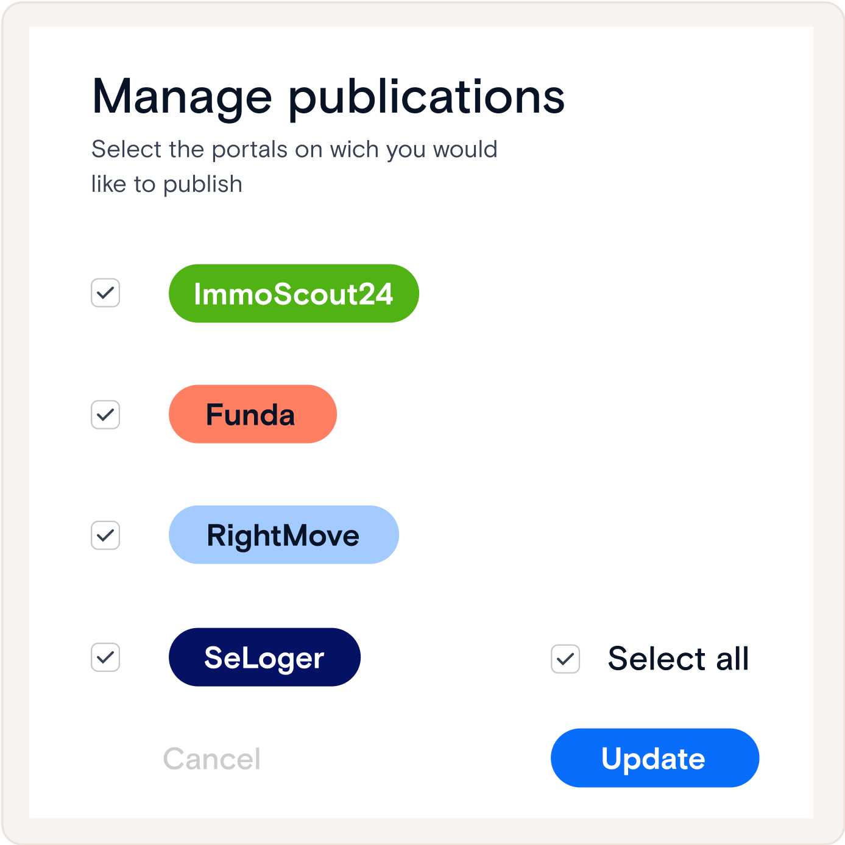Cancel the publication changes
The height and width of the screenshot is (845, 845).
click(212, 758)
